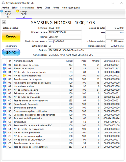This screenshot has height=162, width=126.
Task: Open the Tema menu
Action: click(x=39, y=8)
